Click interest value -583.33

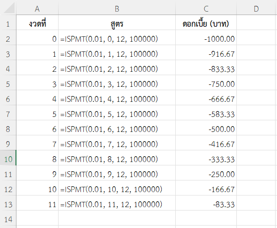(206, 113)
